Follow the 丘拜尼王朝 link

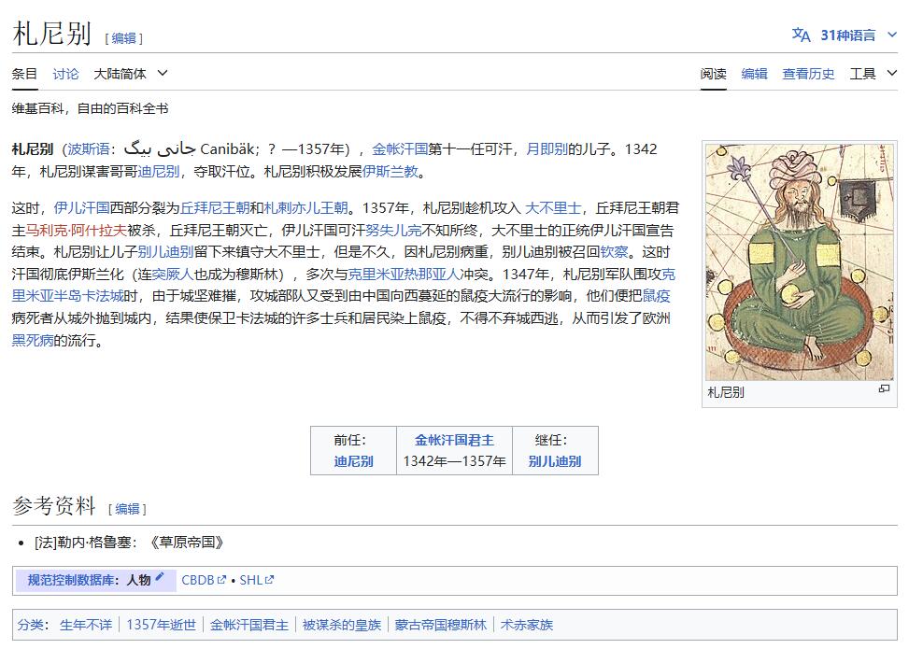click(x=215, y=207)
